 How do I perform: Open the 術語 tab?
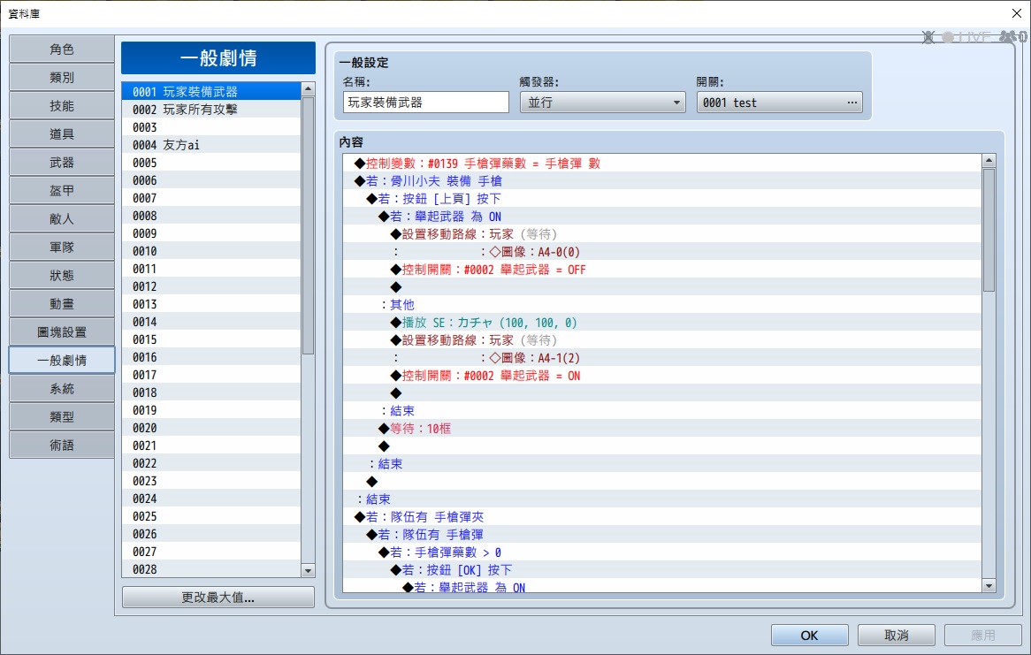(x=62, y=446)
